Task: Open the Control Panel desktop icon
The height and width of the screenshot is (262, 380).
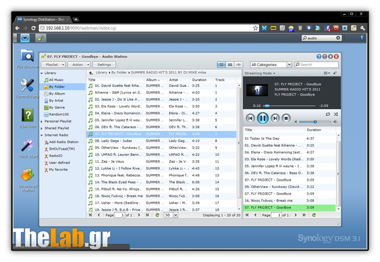Action: (x=27, y=89)
